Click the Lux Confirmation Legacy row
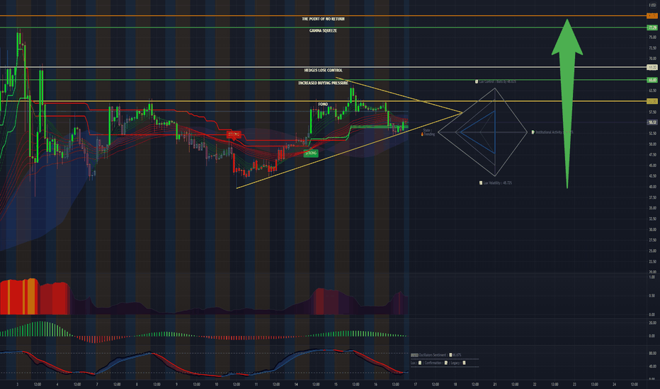The height and width of the screenshot is (389, 660). 438,363
